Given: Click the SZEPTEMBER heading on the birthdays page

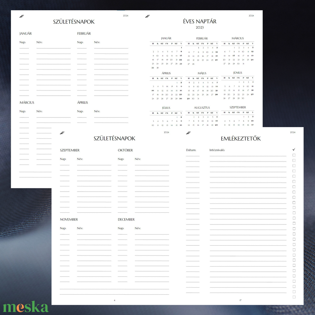Looking at the screenshot, I should click(70, 150).
